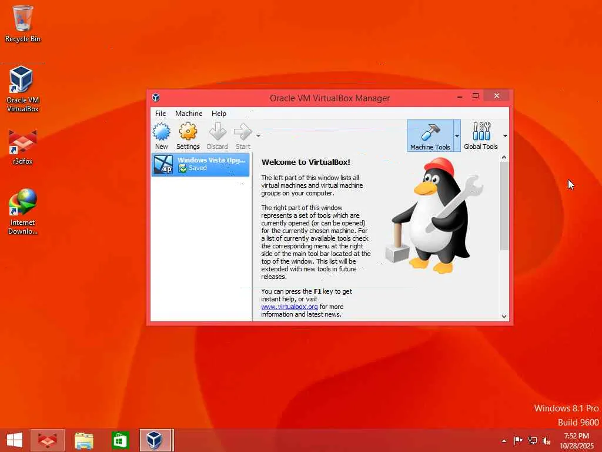Open the File menu
The height and width of the screenshot is (452, 602).
pyautogui.click(x=160, y=114)
